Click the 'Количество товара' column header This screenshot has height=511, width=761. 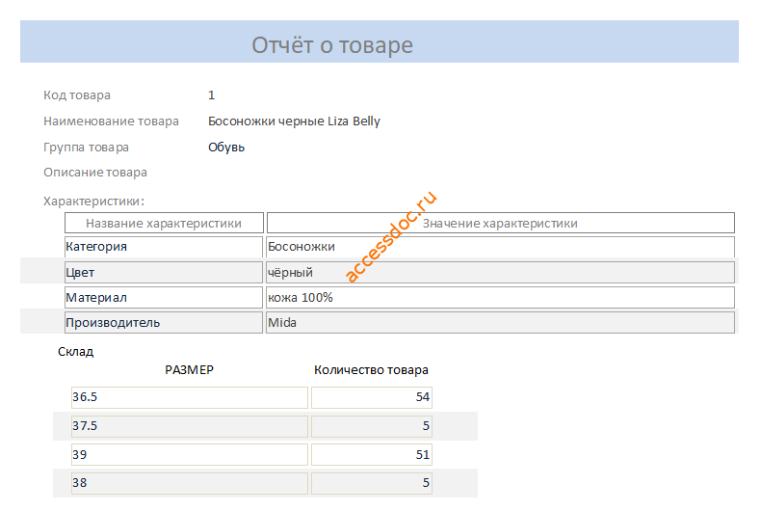[371, 370]
